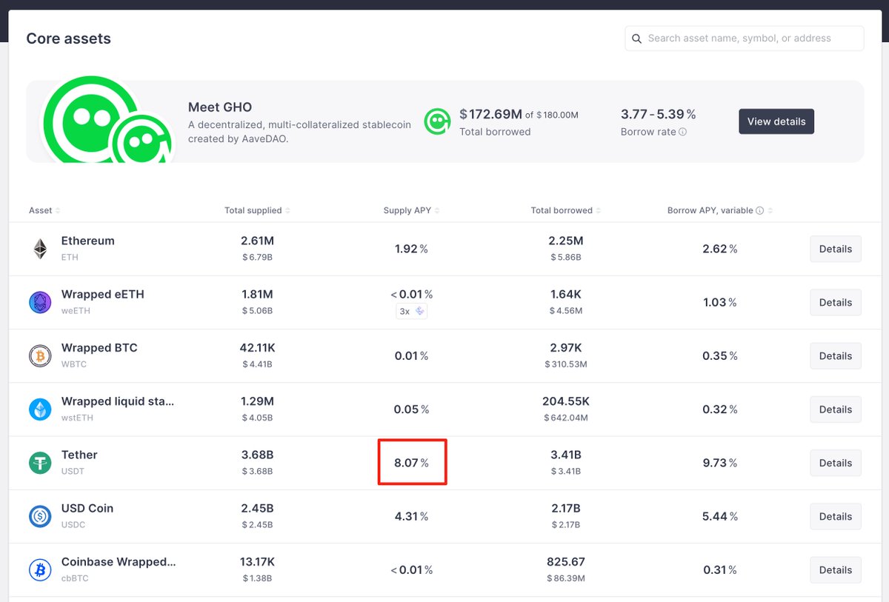This screenshot has height=602, width=889.
Task: Click the $172.69M total borrowed value
Action: pyautogui.click(x=491, y=114)
